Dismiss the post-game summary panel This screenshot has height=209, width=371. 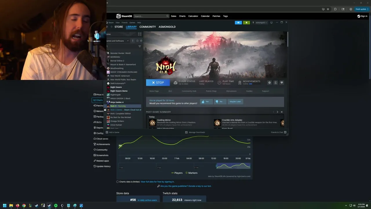(282, 112)
